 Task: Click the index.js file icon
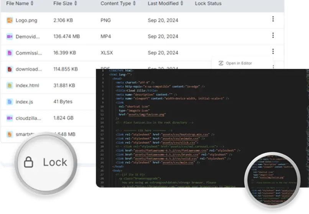[x=10, y=102]
